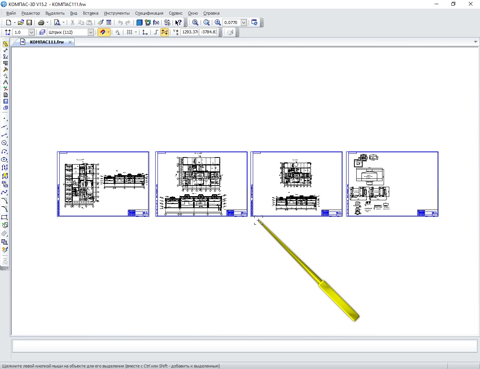Open print preview via the magnifier-page icon
480x369 pixels.
pos(57,22)
